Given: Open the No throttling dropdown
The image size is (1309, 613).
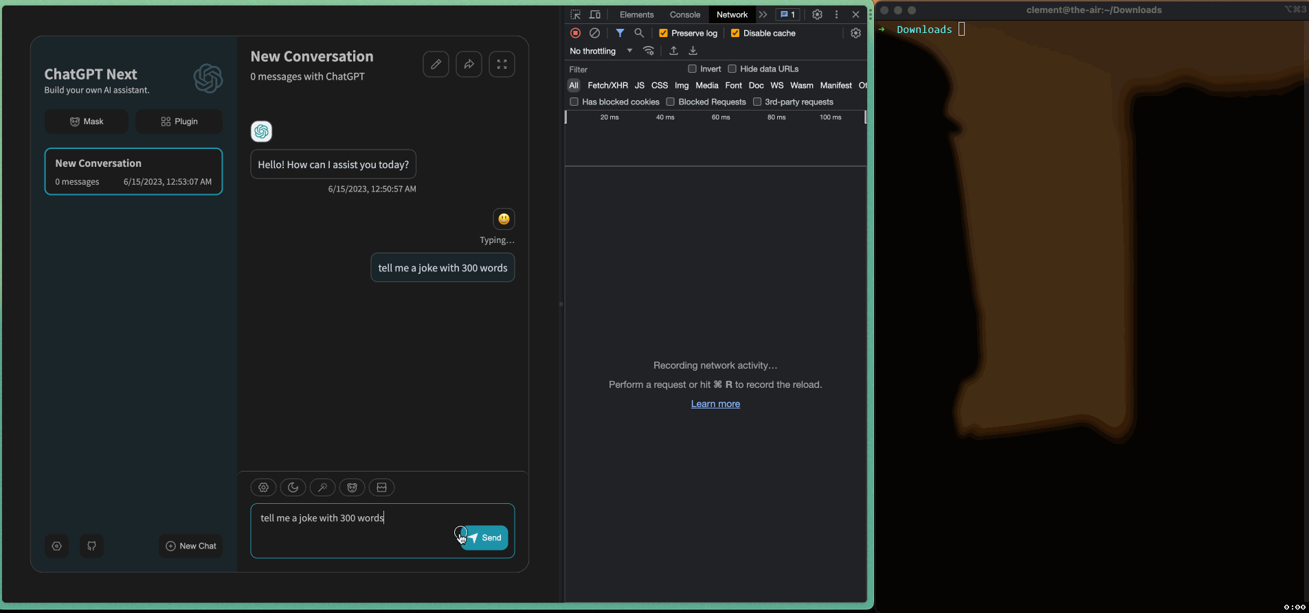Looking at the screenshot, I should [601, 51].
